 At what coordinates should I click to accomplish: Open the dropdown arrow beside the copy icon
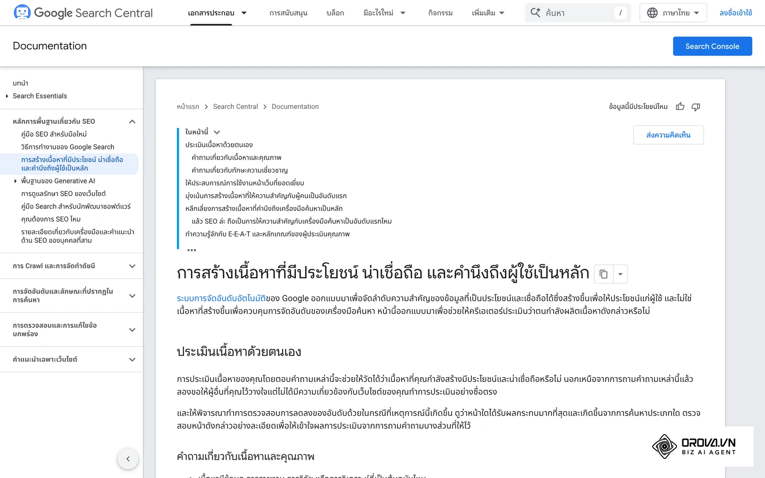pos(620,274)
